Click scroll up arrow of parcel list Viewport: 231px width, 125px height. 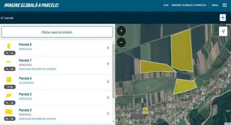coord(113,42)
